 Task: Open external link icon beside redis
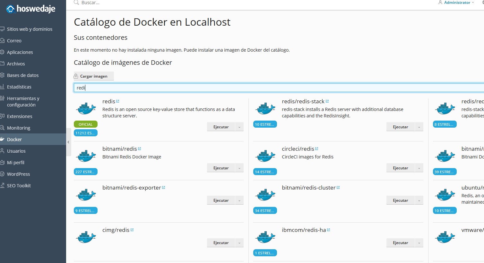(118, 101)
